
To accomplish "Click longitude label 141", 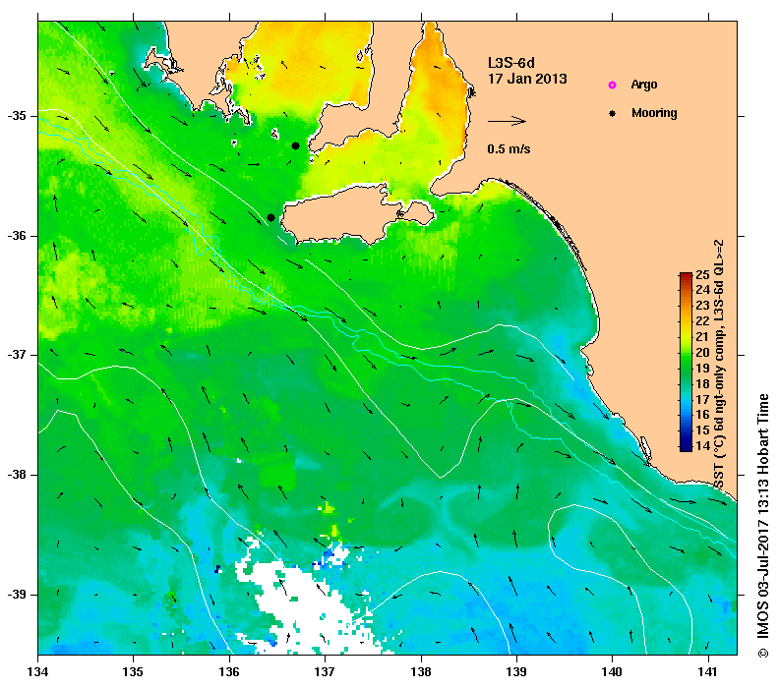I will 708,672.
